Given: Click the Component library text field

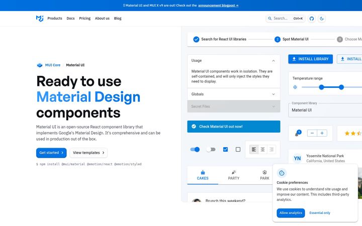Looking at the screenshot, I should 325,110.
